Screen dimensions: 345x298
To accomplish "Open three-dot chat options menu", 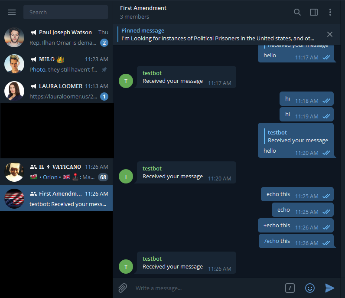I will coord(330,12).
